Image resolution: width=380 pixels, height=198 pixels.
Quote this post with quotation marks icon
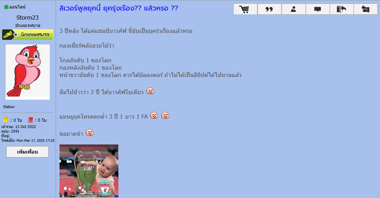[x=269, y=9]
